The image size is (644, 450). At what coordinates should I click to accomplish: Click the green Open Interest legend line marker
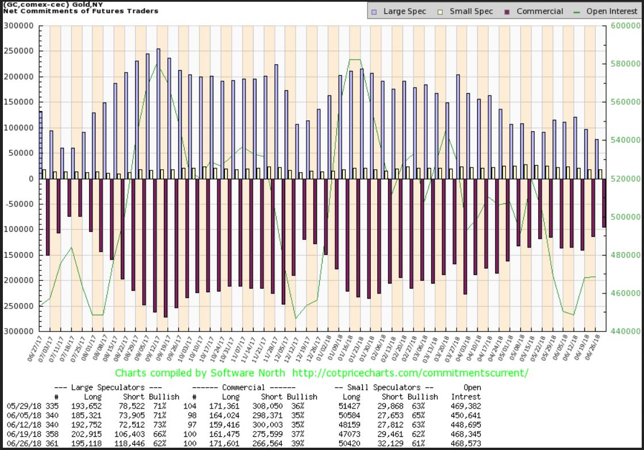(x=577, y=12)
